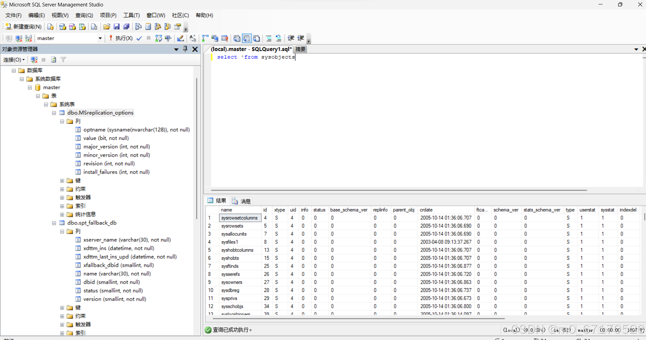This screenshot has width=646, height=340.
Task: Analyze query in Database Engine Tuning Advisor
Action: [x=168, y=38]
